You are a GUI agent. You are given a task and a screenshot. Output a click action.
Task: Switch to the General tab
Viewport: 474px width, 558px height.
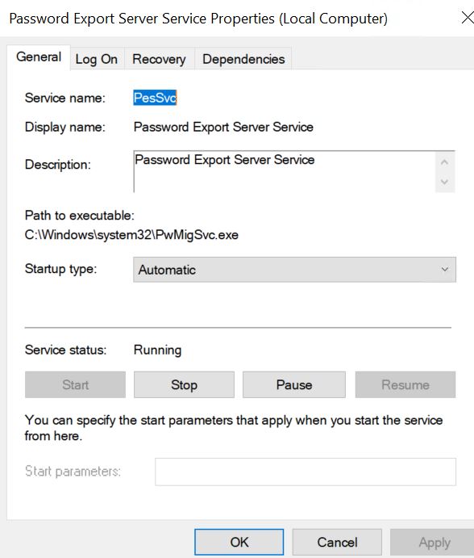point(39,57)
